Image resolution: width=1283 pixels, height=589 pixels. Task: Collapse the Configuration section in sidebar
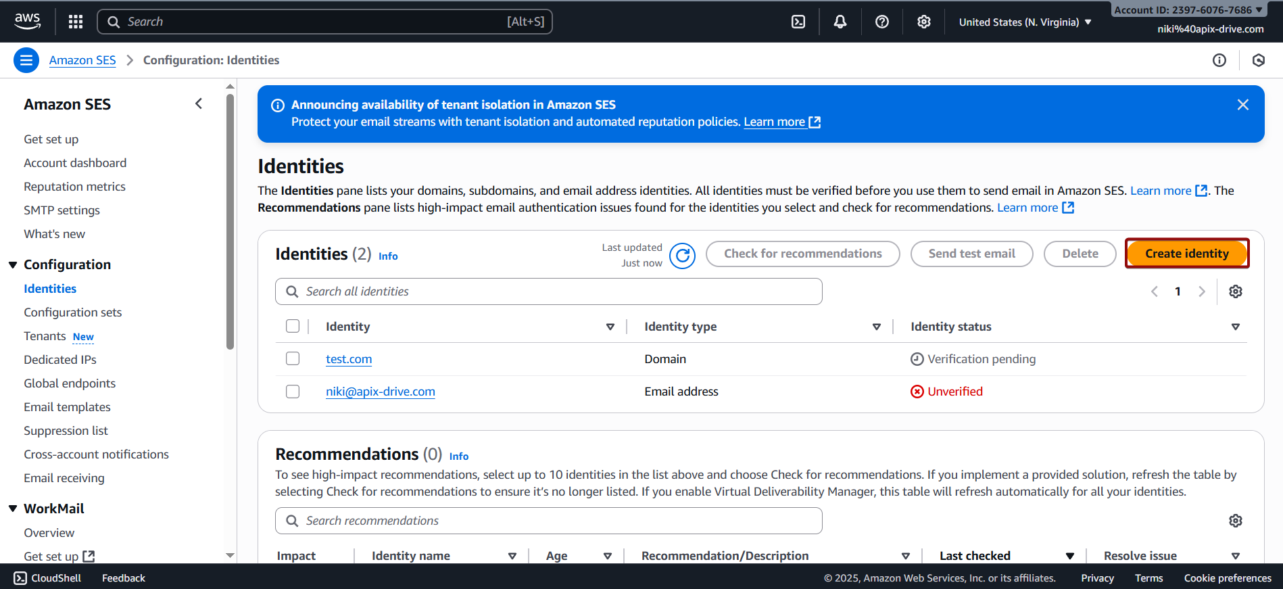coord(13,264)
